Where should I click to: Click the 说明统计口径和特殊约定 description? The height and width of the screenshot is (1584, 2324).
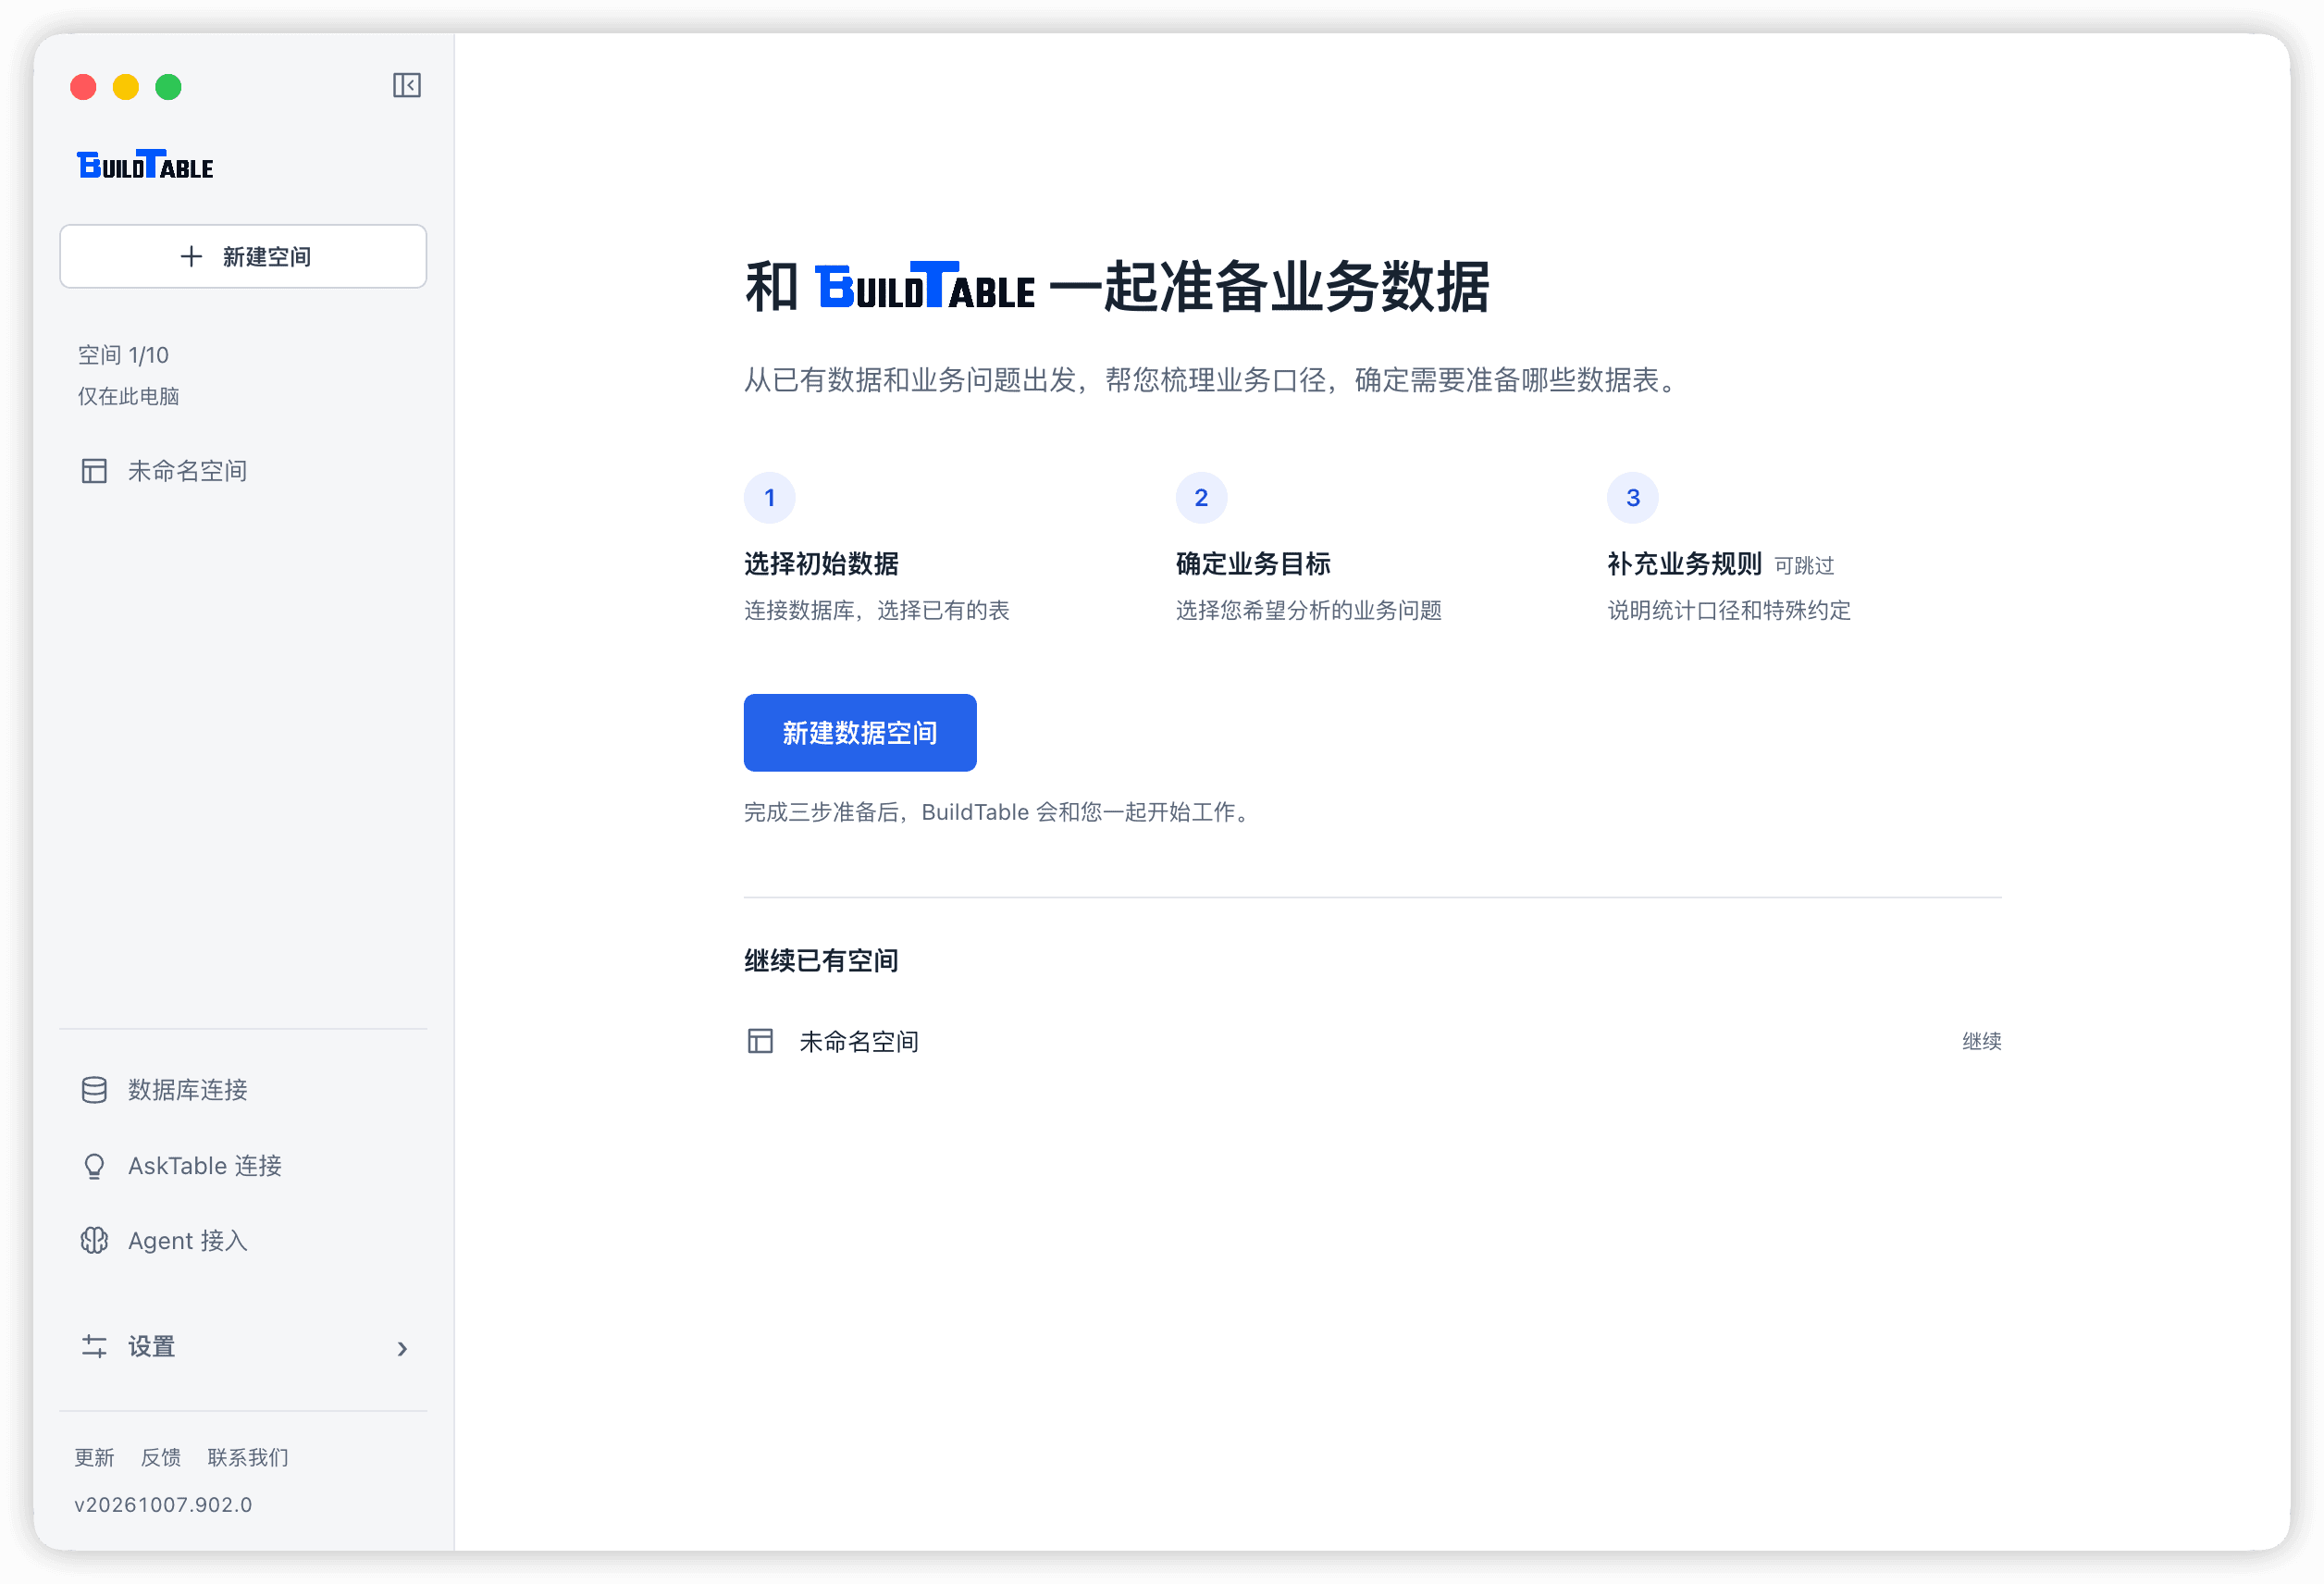tap(1730, 610)
